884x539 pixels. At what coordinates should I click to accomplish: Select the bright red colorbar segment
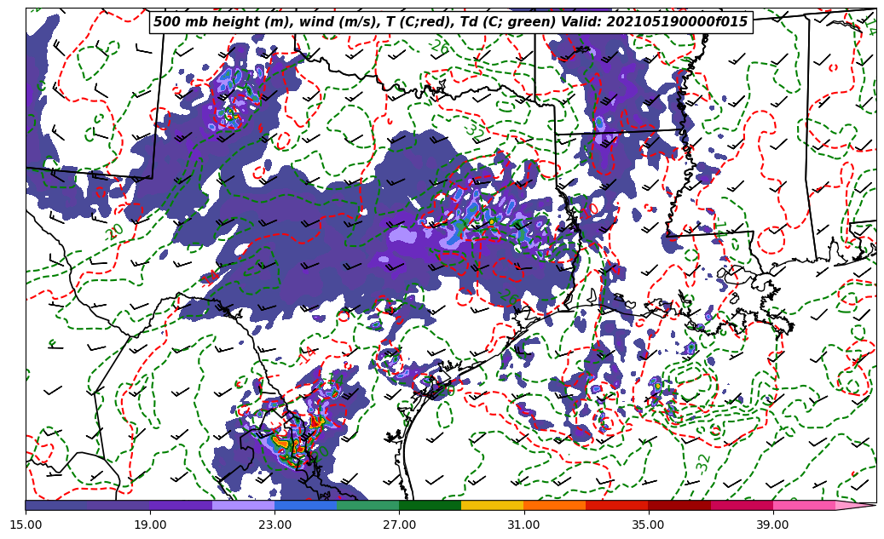(x=616, y=505)
